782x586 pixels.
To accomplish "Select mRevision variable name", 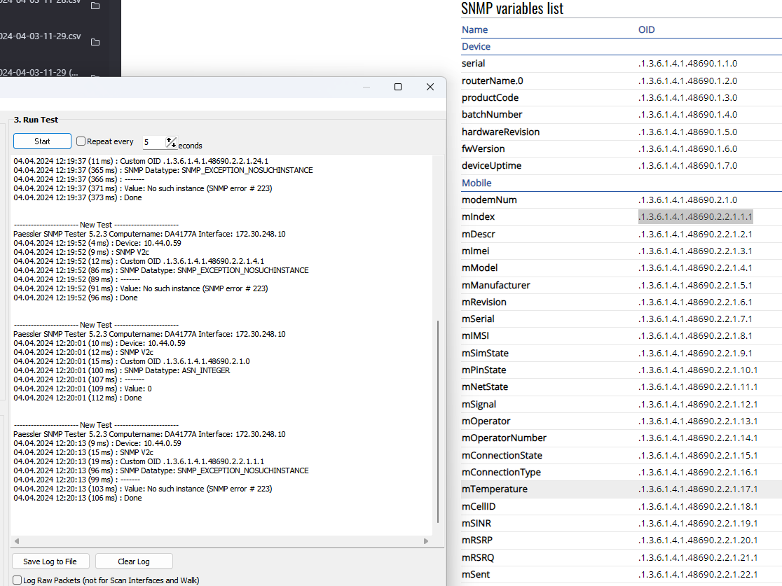I will coord(483,302).
